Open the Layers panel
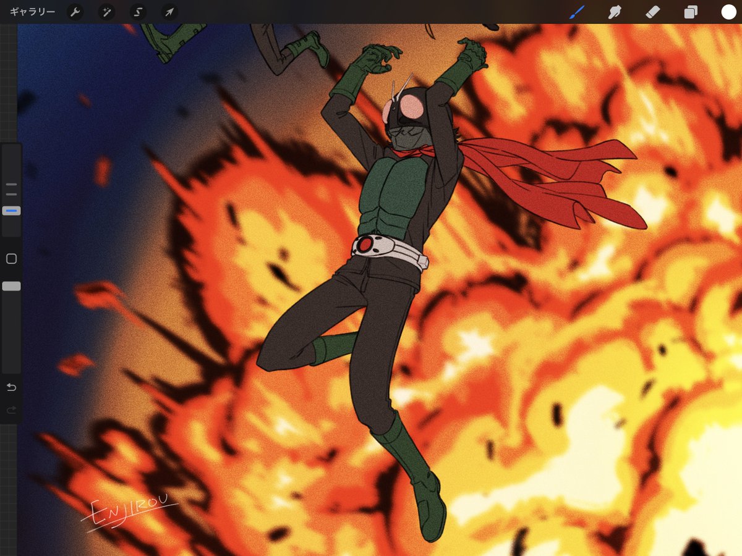Viewport: 742px width, 556px height. (x=690, y=12)
